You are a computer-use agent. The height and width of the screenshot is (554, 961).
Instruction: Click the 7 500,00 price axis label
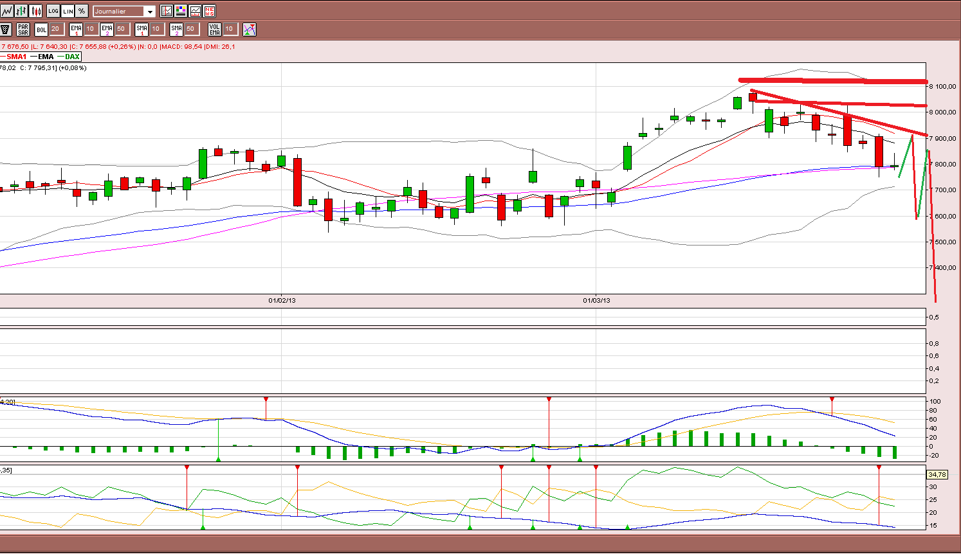pyautogui.click(x=942, y=242)
